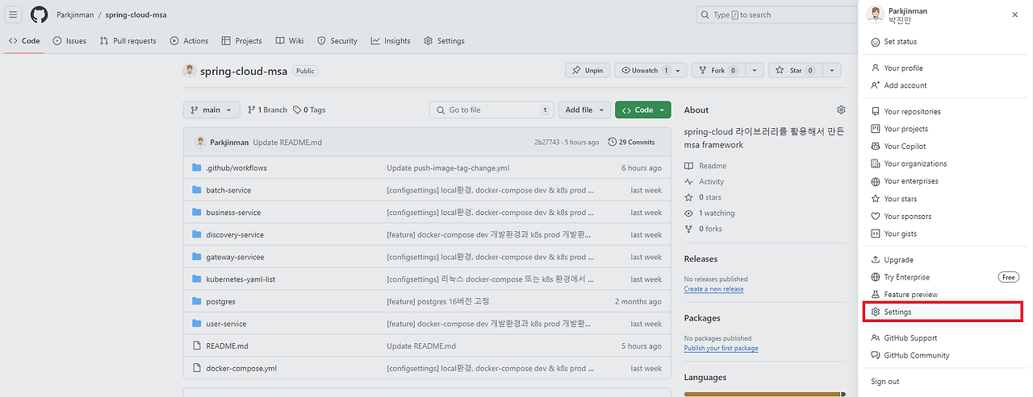Image resolution: width=1033 pixels, height=397 pixels.
Task: Open the Projects tab
Action: coord(242,41)
